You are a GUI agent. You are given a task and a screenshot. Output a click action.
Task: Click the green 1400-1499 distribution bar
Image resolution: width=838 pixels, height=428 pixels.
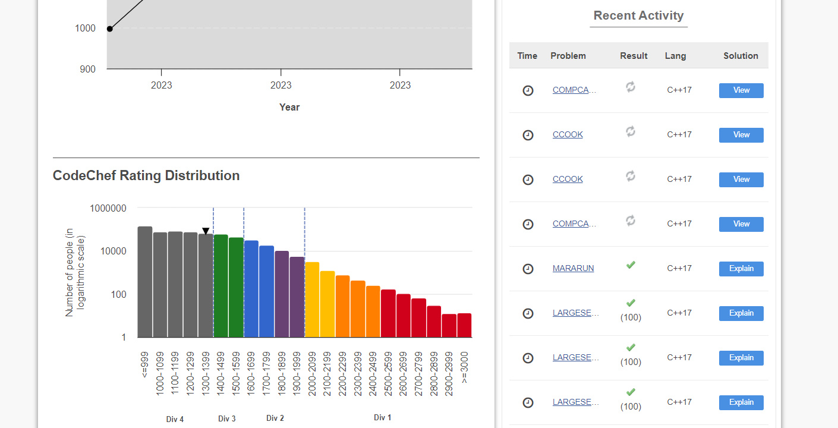[220, 286]
